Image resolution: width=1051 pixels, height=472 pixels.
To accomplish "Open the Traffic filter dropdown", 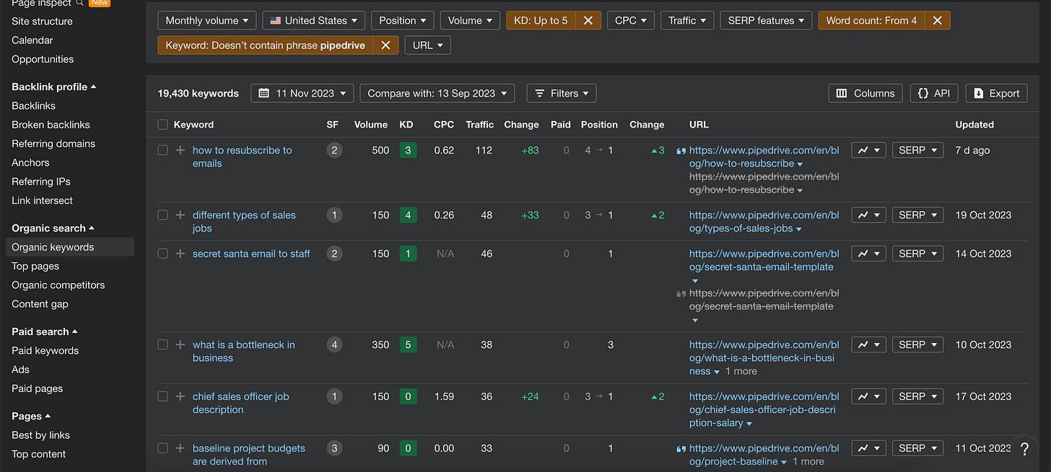I will [687, 21].
